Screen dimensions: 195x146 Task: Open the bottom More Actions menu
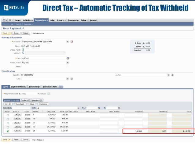click(x=38, y=140)
